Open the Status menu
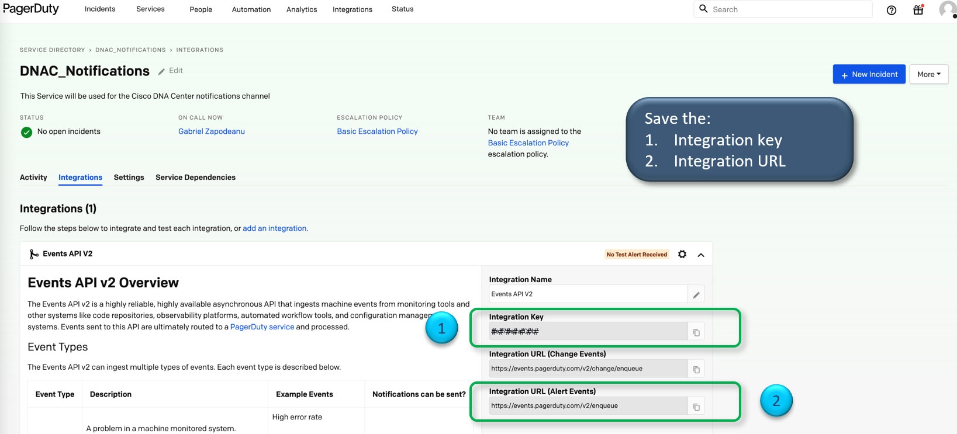 tap(402, 9)
